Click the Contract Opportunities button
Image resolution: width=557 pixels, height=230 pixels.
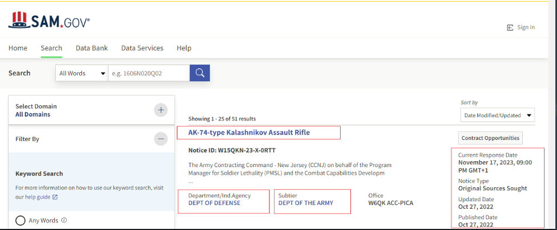pos(491,138)
